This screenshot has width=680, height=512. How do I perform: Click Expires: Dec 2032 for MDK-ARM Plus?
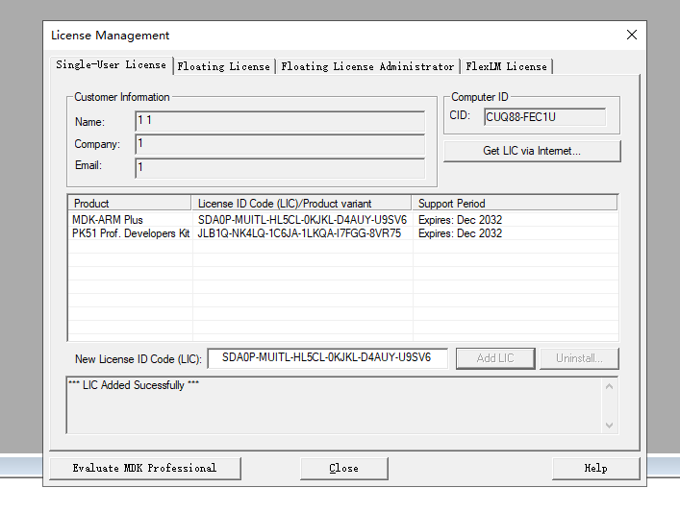[x=460, y=220]
